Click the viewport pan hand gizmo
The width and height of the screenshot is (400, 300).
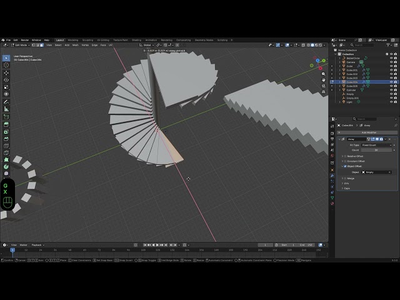324,80
